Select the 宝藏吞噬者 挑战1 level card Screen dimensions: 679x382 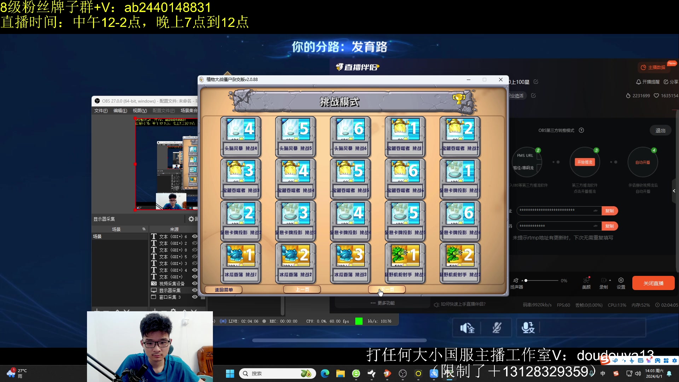coord(405,137)
